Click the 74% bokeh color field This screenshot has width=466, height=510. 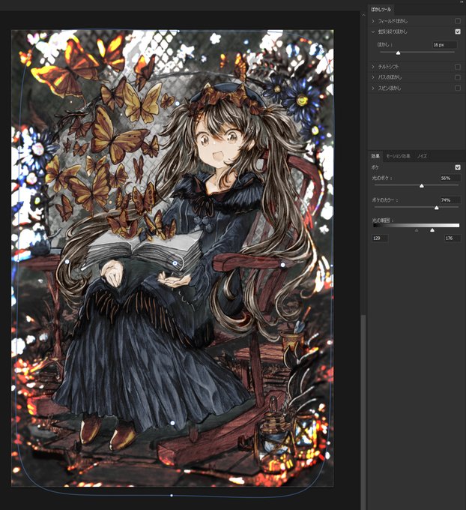(x=450, y=200)
